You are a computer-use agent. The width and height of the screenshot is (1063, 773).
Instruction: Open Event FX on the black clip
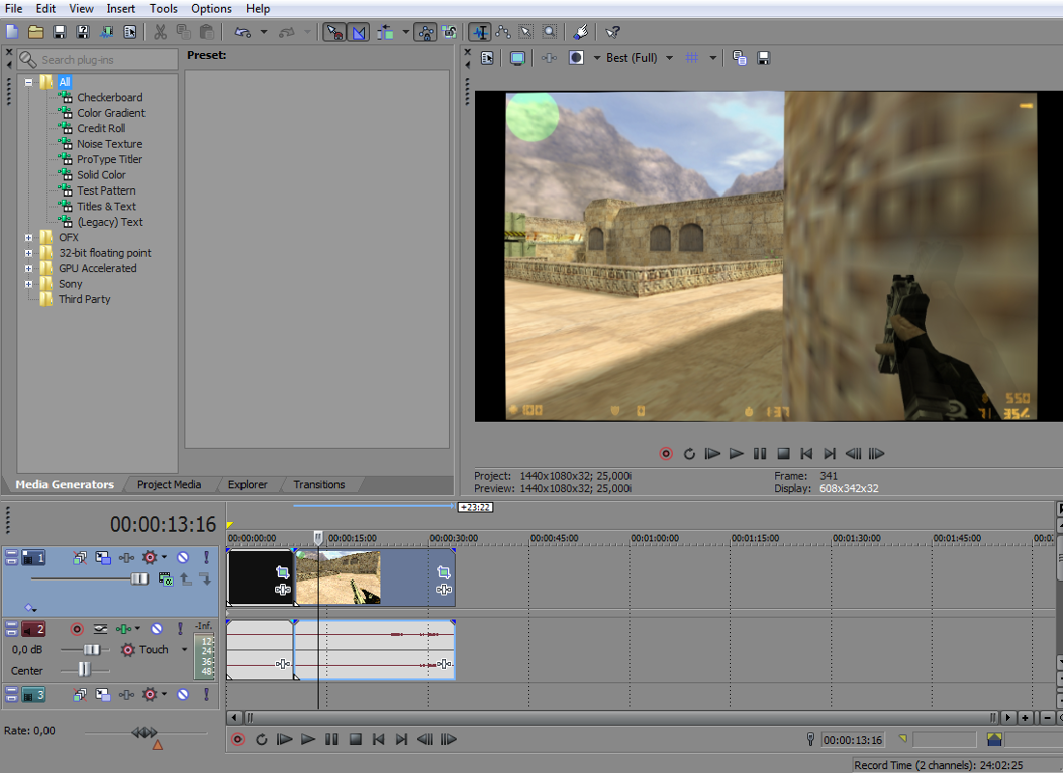(x=283, y=590)
